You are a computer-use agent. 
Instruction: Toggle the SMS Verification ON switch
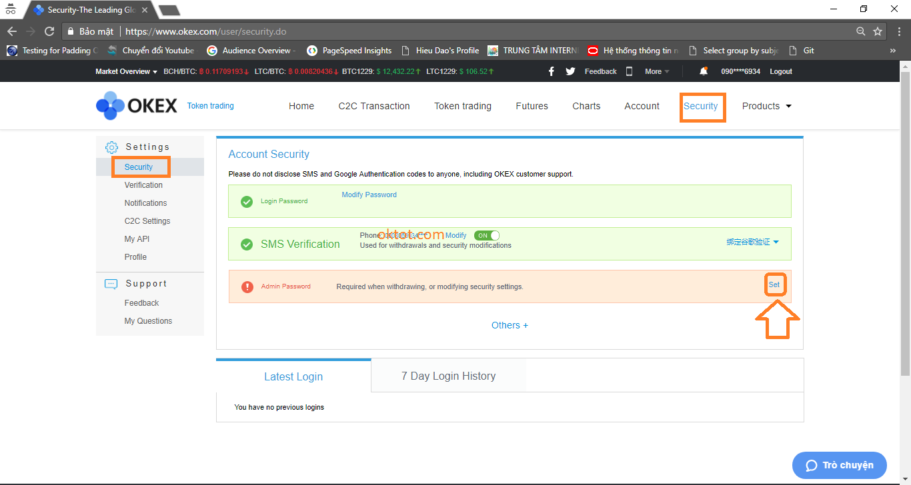pyautogui.click(x=486, y=236)
